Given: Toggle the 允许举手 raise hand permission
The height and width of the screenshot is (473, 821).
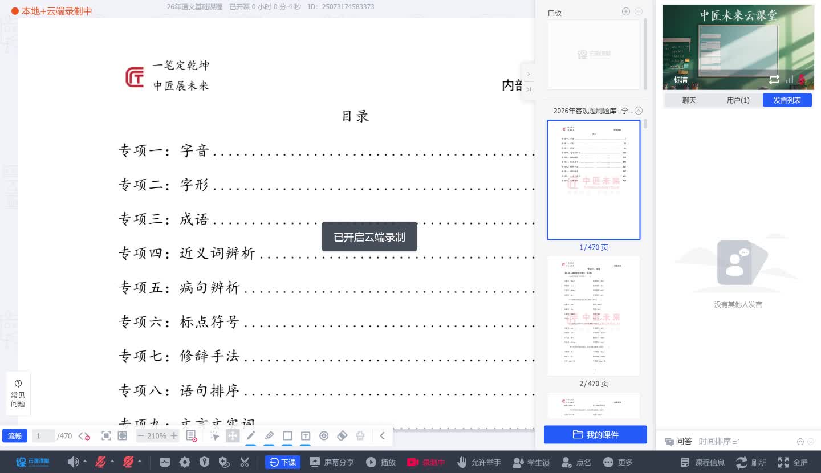Looking at the screenshot, I should point(478,462).
